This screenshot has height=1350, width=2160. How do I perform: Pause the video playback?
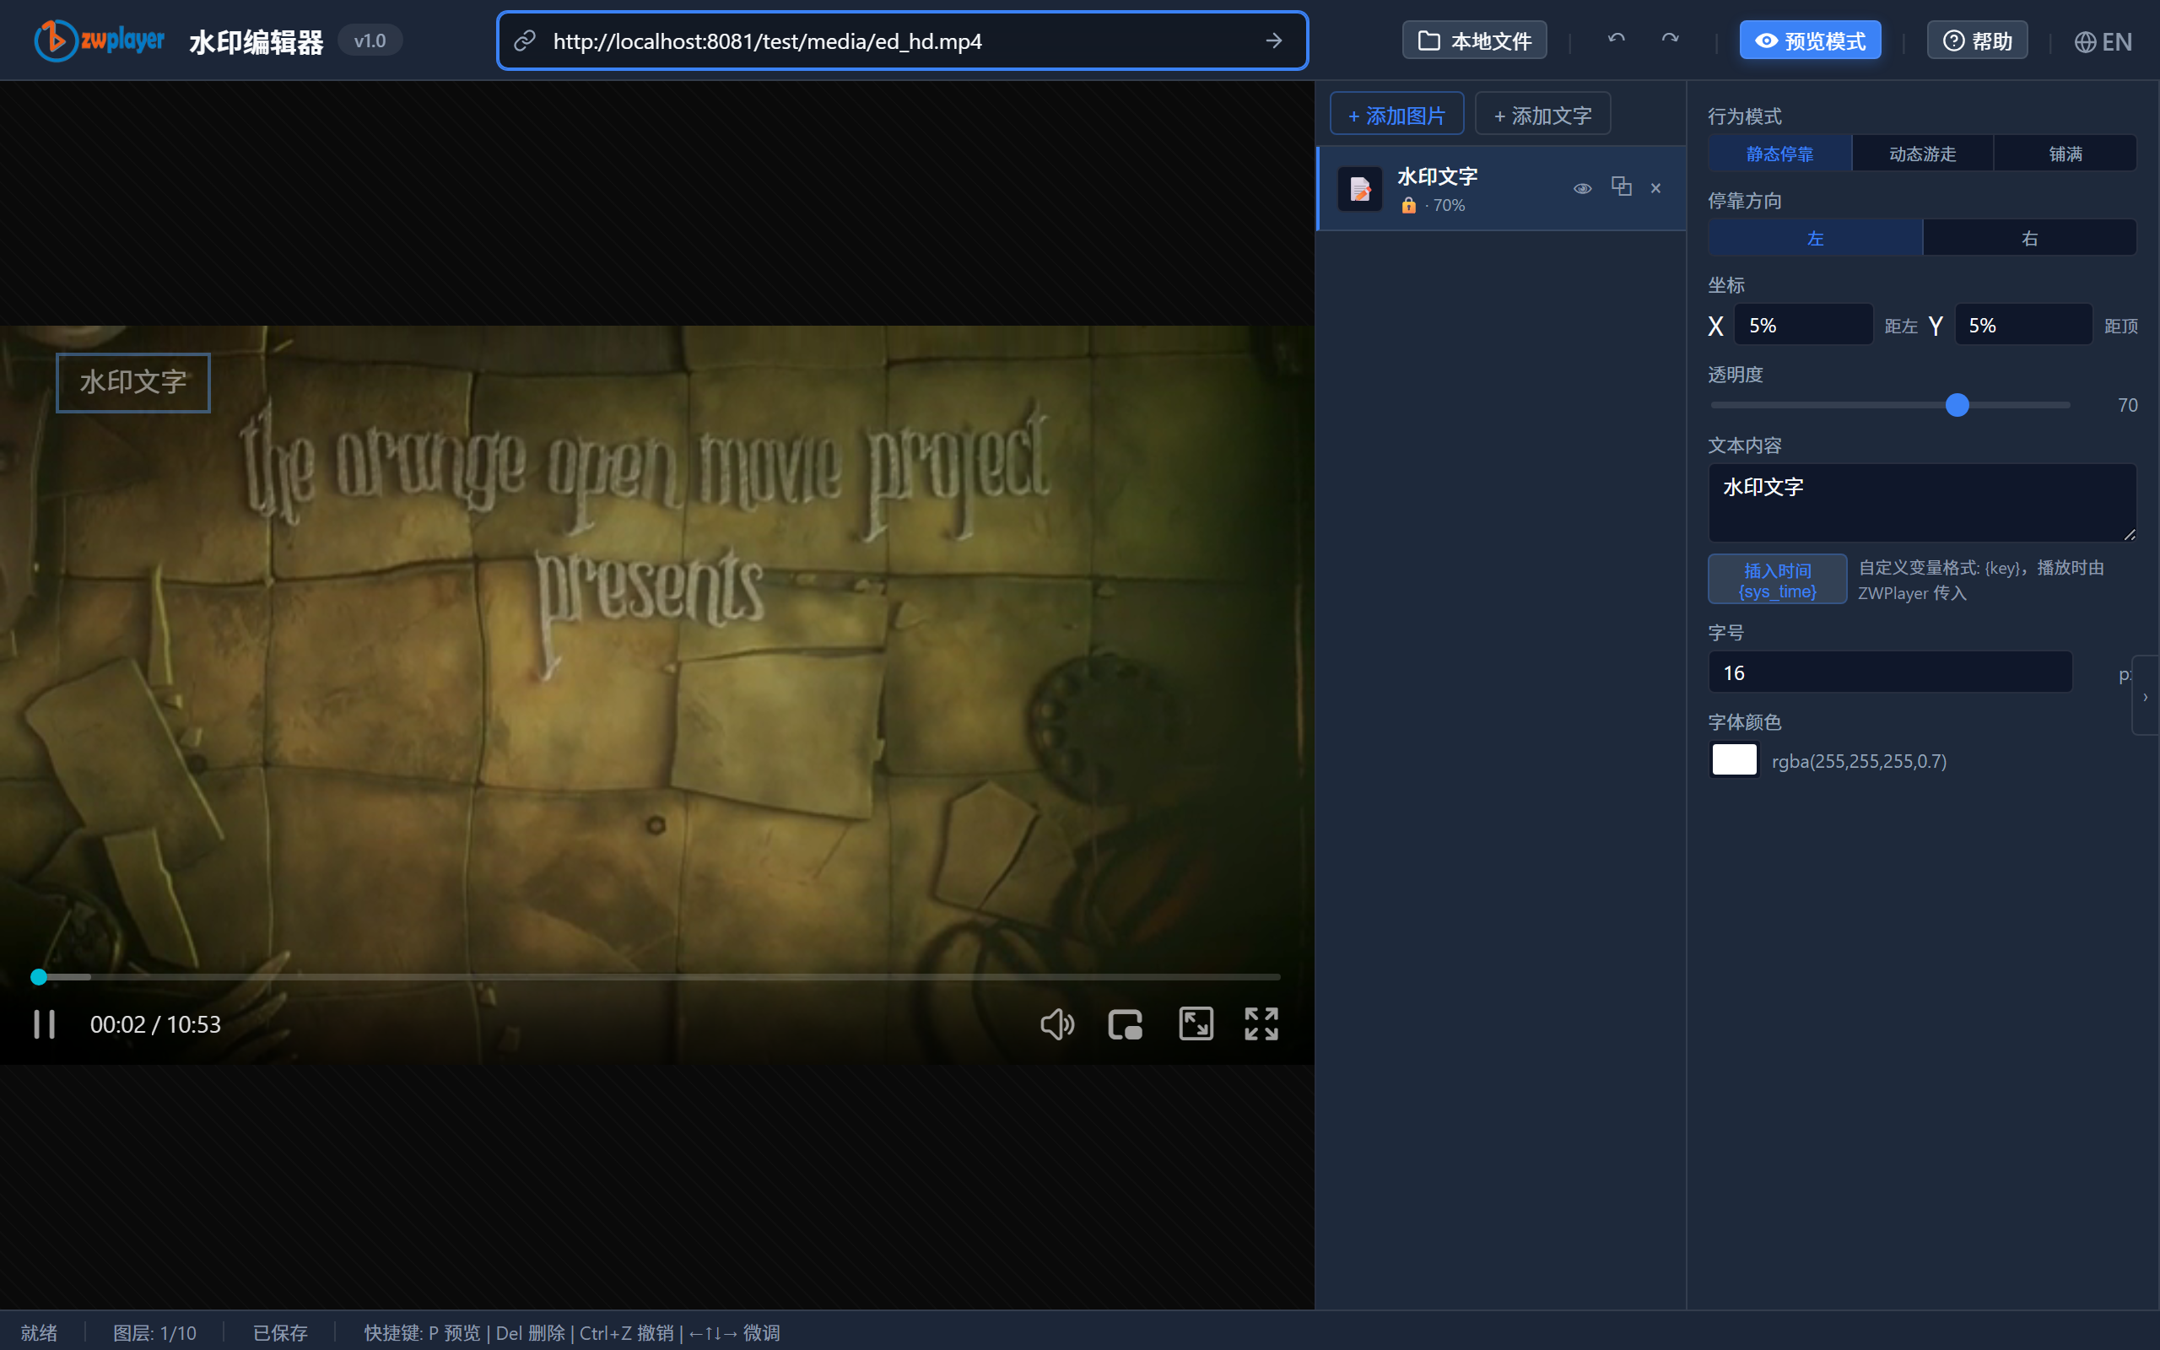pyautogui.click(x=45, y=1024)
